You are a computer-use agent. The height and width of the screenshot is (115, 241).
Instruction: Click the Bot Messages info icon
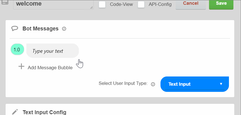point(64,29)
